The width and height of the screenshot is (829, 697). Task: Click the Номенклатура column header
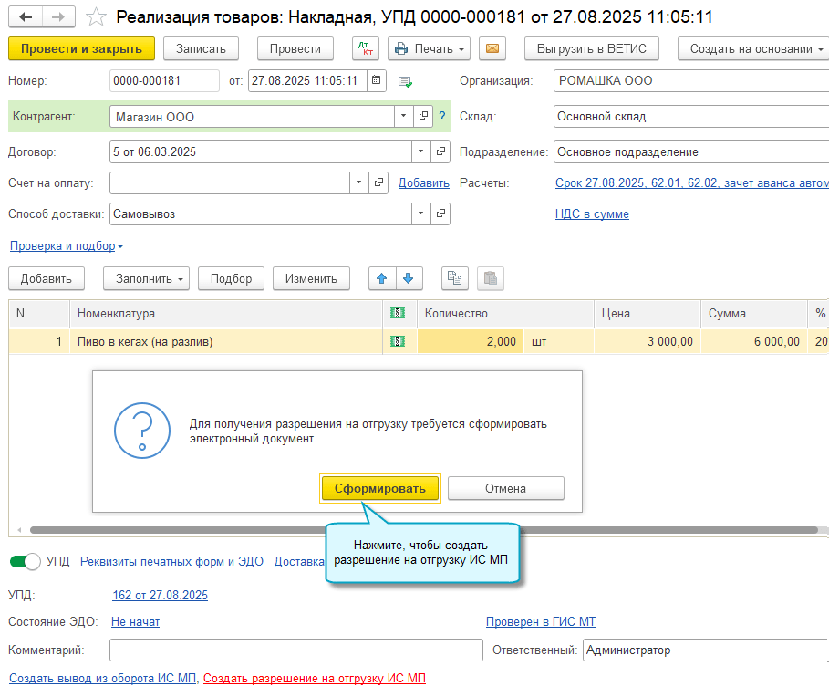pyautogui.click(x=226, y=313)
